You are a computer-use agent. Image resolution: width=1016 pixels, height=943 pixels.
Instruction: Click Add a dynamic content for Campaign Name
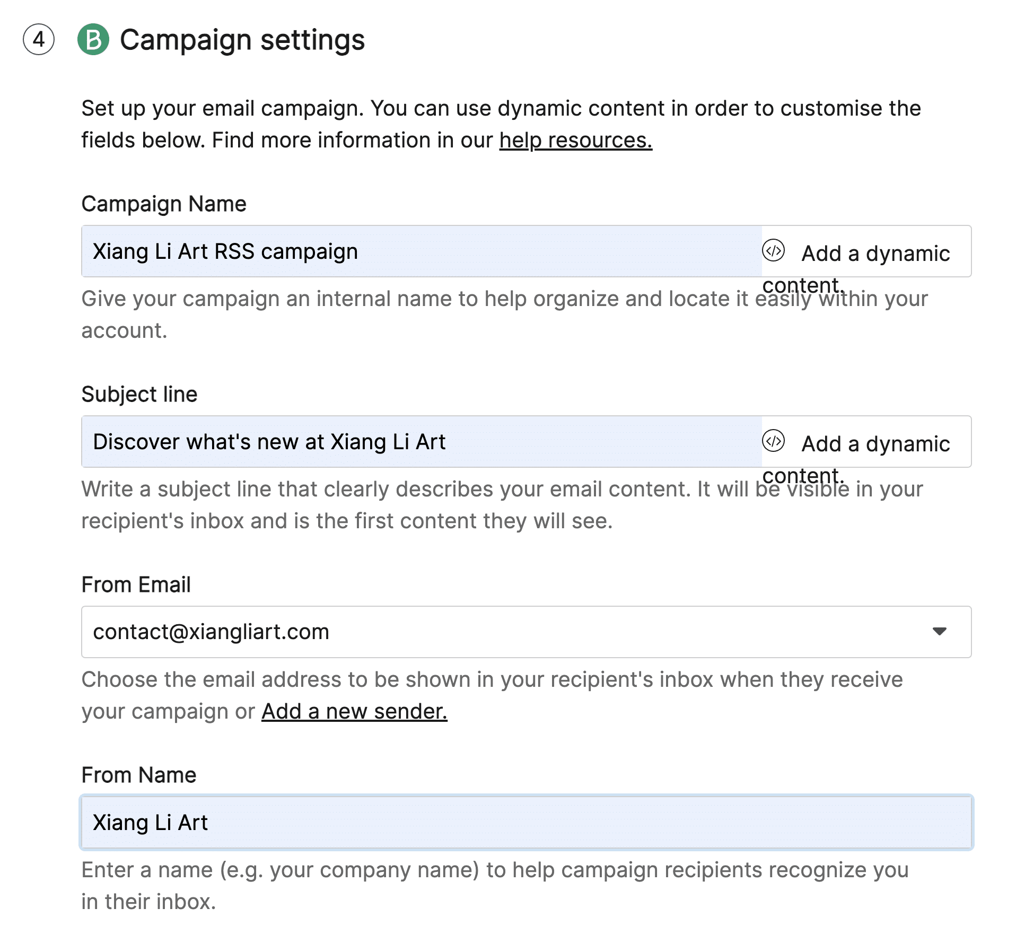[x=856, y=268]
